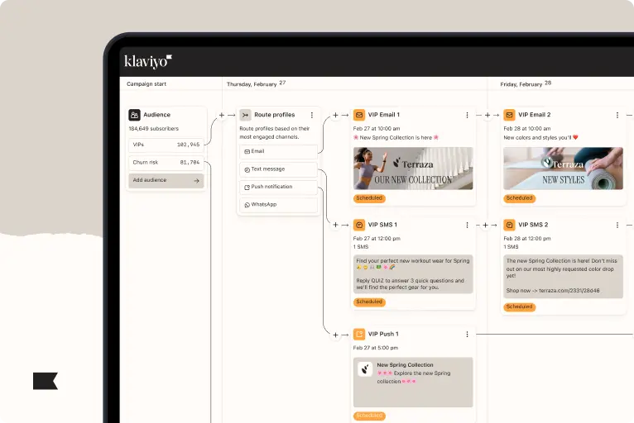634x423 pixels.
Task: Click the Feb 28 at 12:00 pm text
Action: point(527,239)
